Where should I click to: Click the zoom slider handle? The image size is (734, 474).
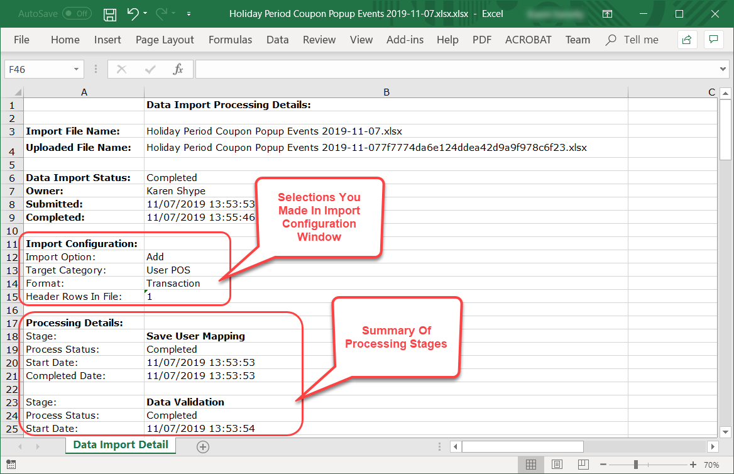(636, 465)
